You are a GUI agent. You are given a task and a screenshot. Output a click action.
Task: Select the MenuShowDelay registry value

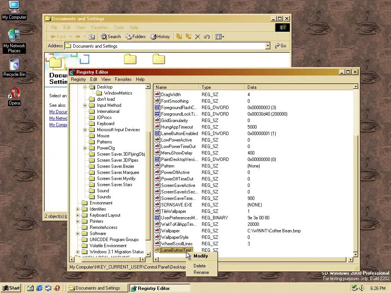(x=174, y=153)
